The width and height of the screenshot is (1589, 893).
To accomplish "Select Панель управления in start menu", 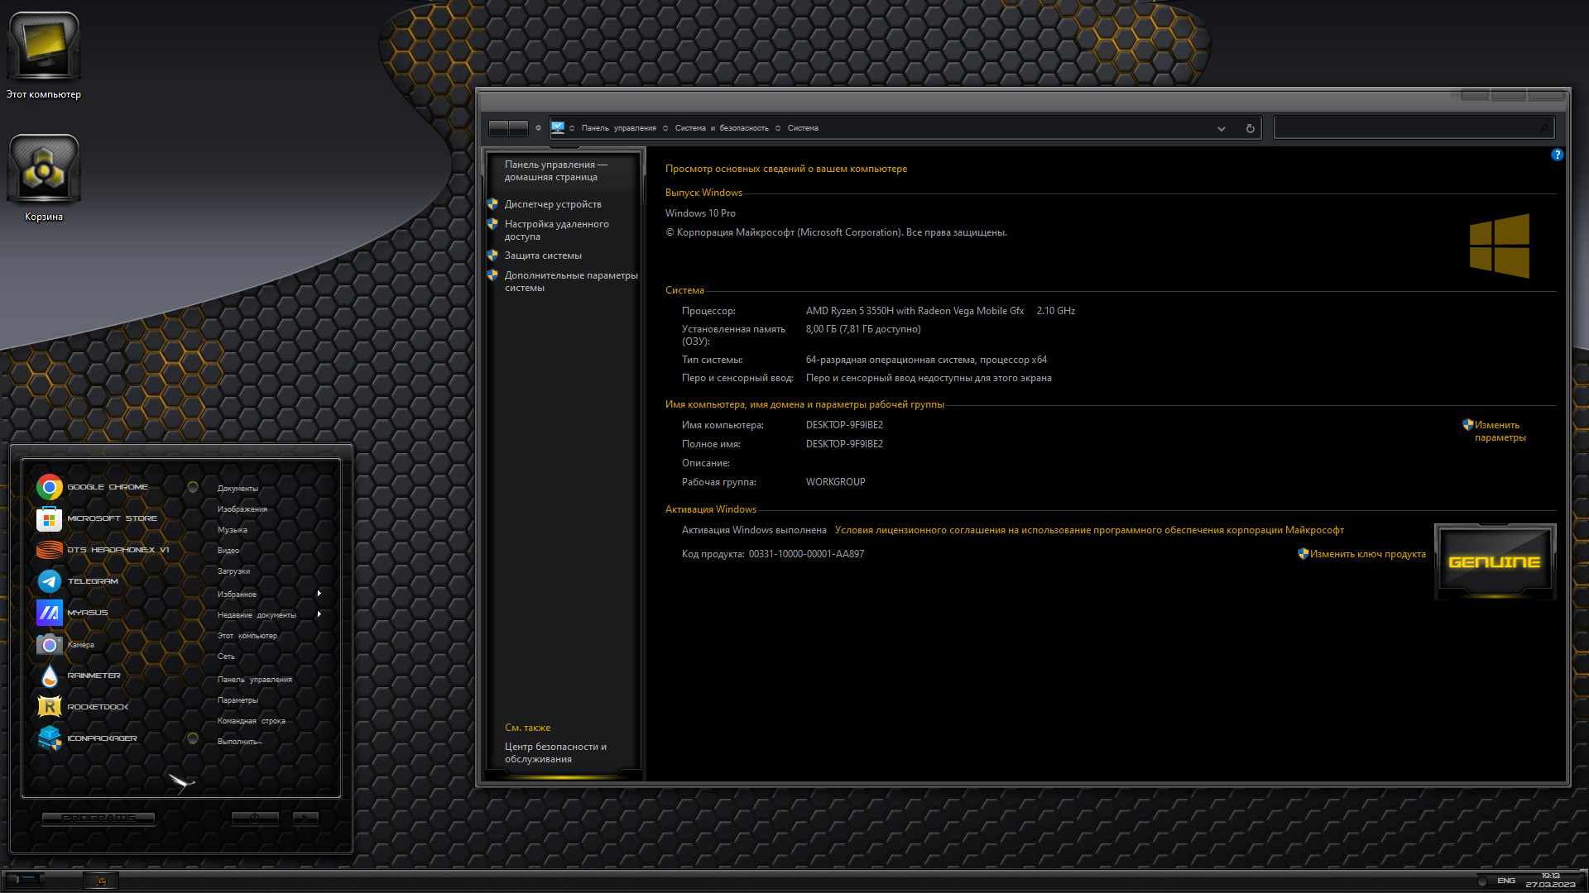I will 255,680.
